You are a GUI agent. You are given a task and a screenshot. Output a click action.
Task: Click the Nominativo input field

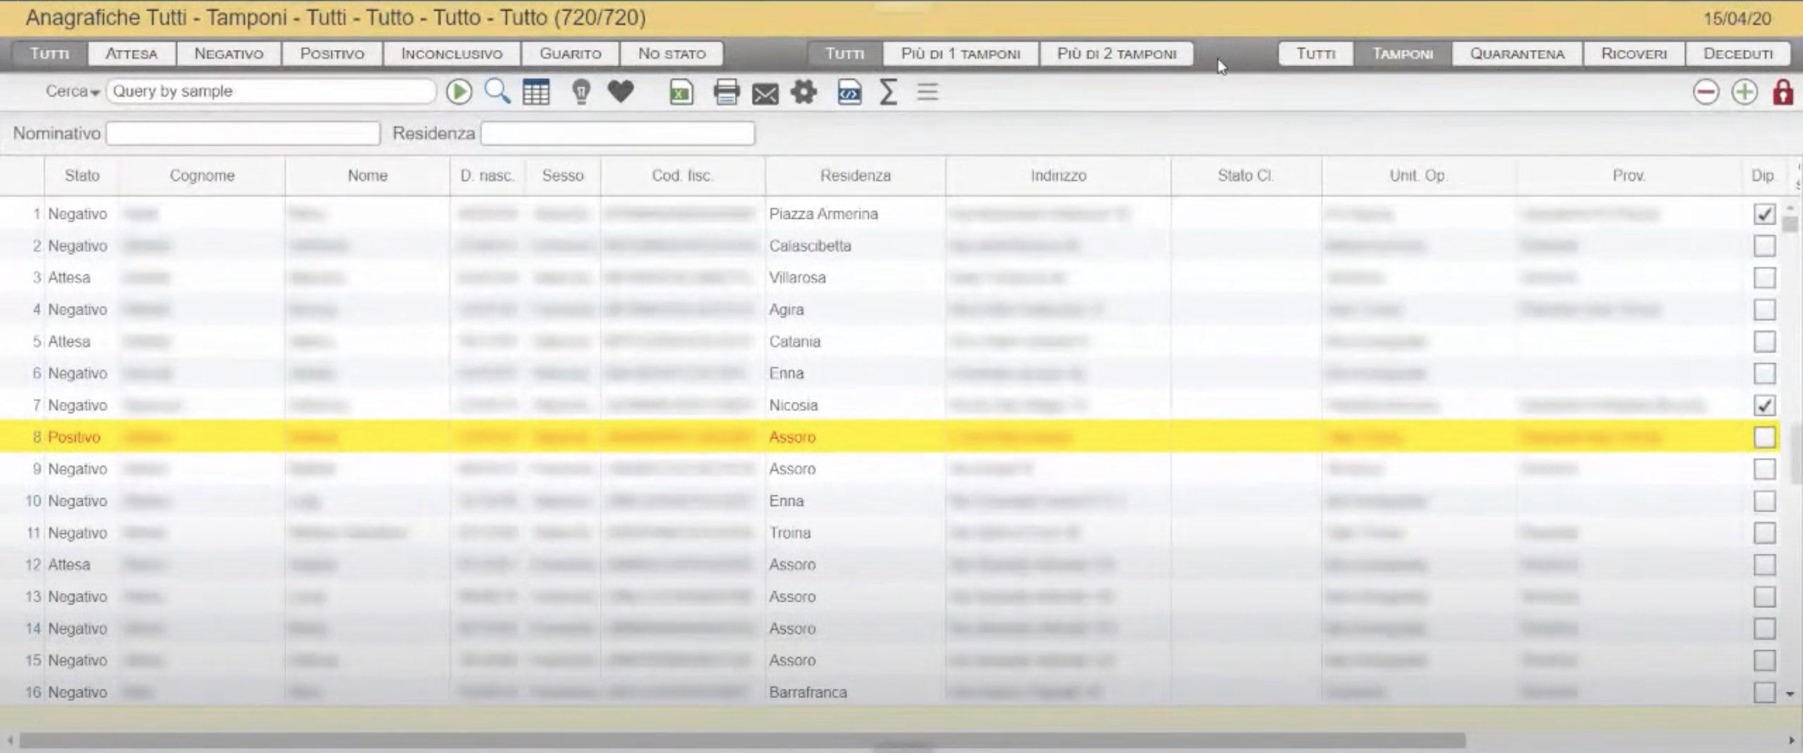coord(243,134)
